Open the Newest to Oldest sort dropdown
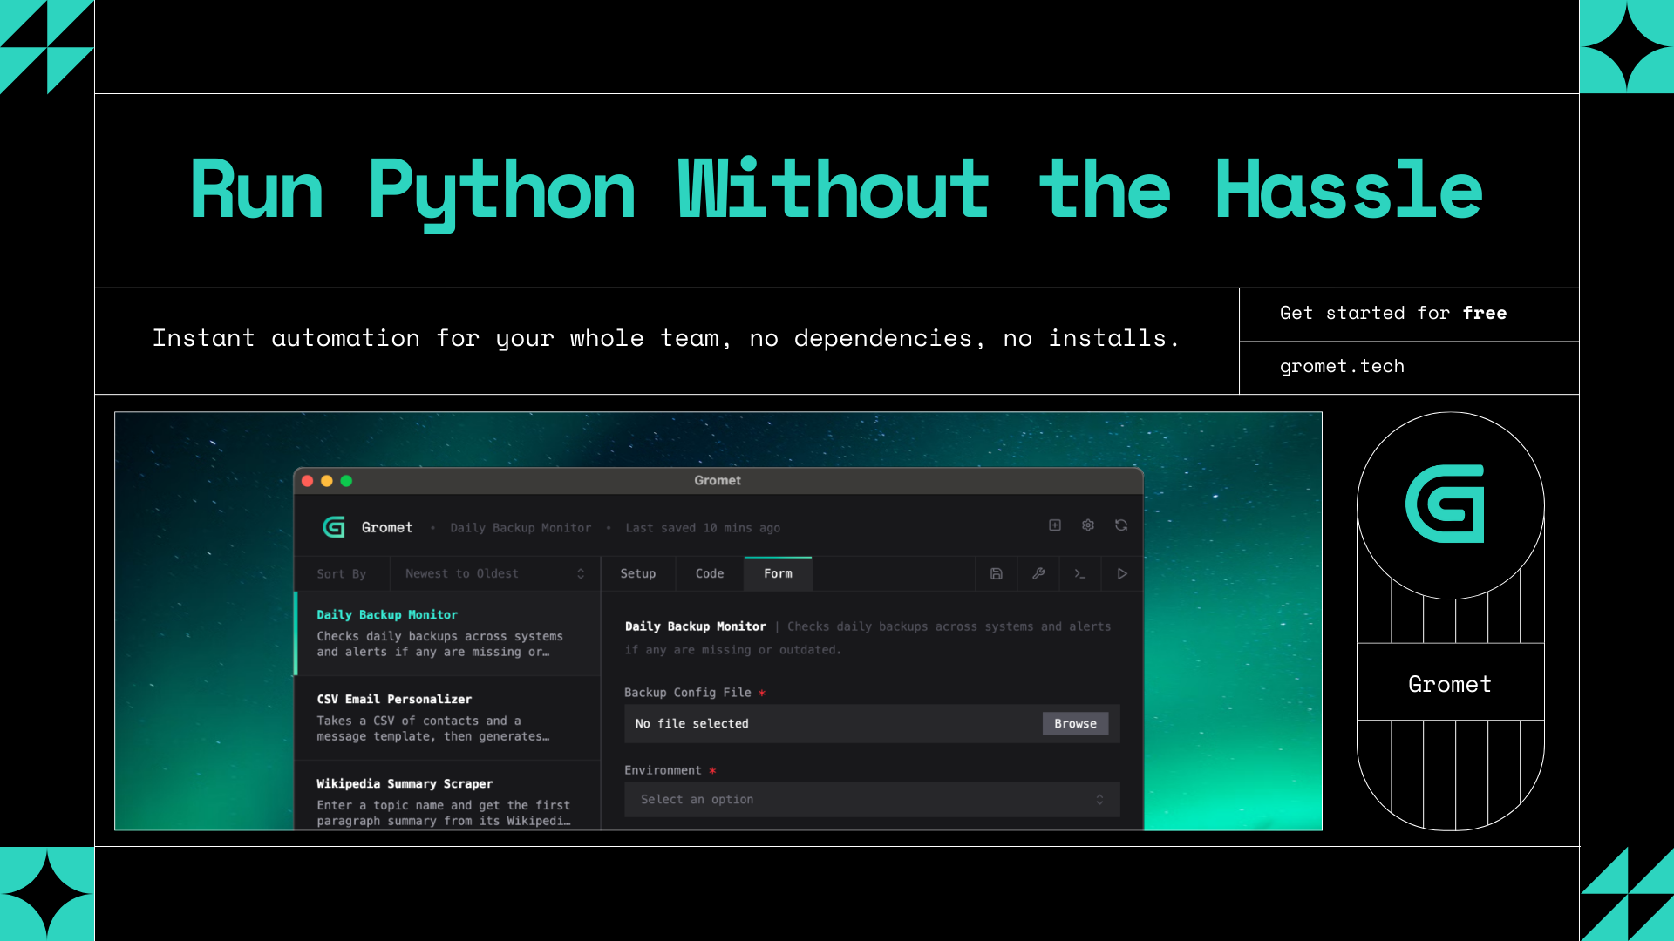This screenshot has width=1674, height=941. pyautogui.click(x=493, y=573)
